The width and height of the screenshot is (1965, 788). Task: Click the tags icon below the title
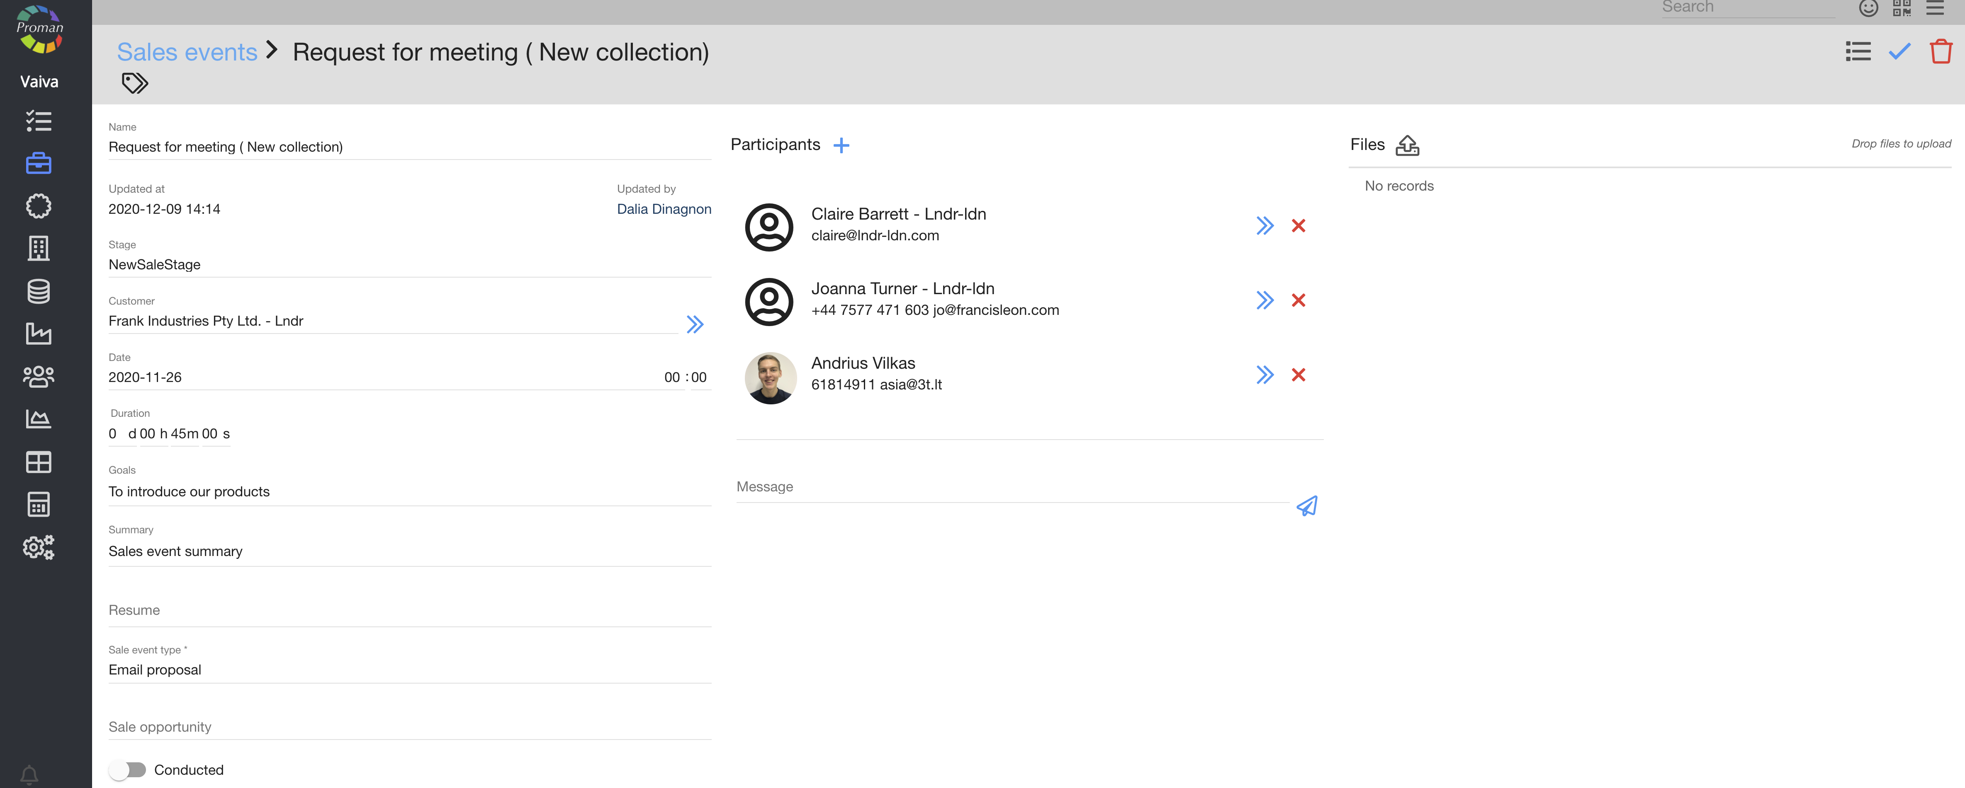[x=135, y=82]
